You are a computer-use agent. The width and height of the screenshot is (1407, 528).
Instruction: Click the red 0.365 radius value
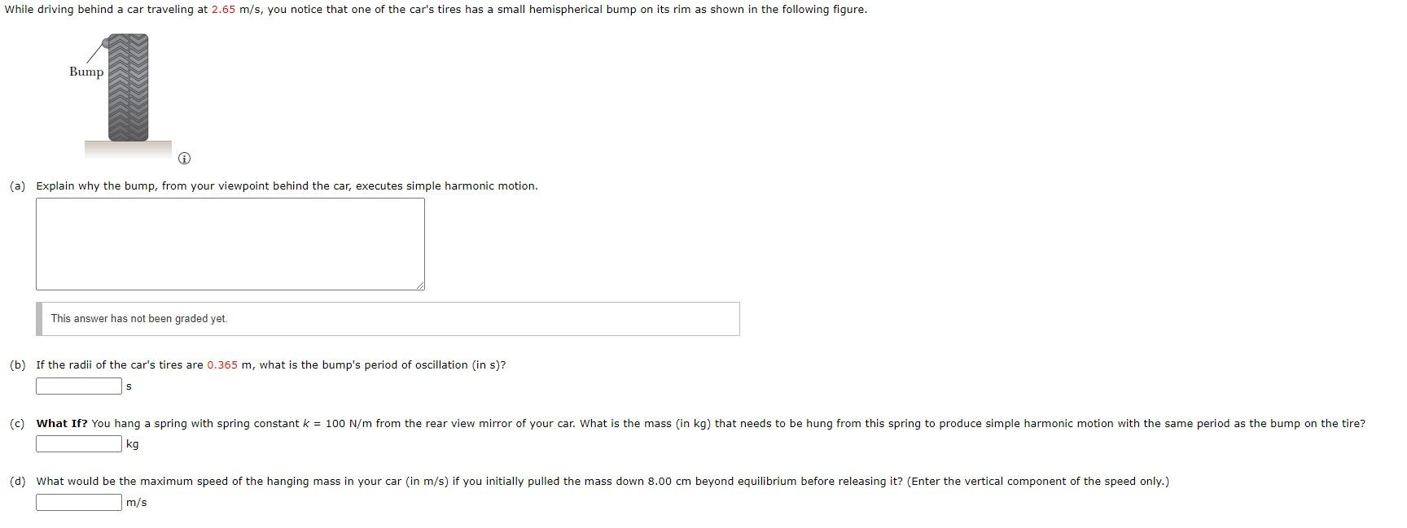(222, 365)
